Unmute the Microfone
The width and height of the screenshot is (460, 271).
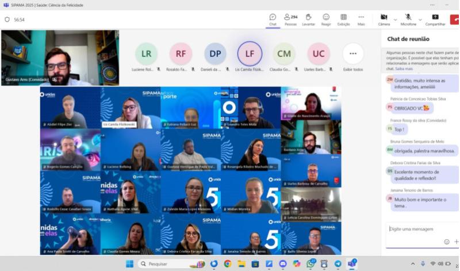[408, 20]
